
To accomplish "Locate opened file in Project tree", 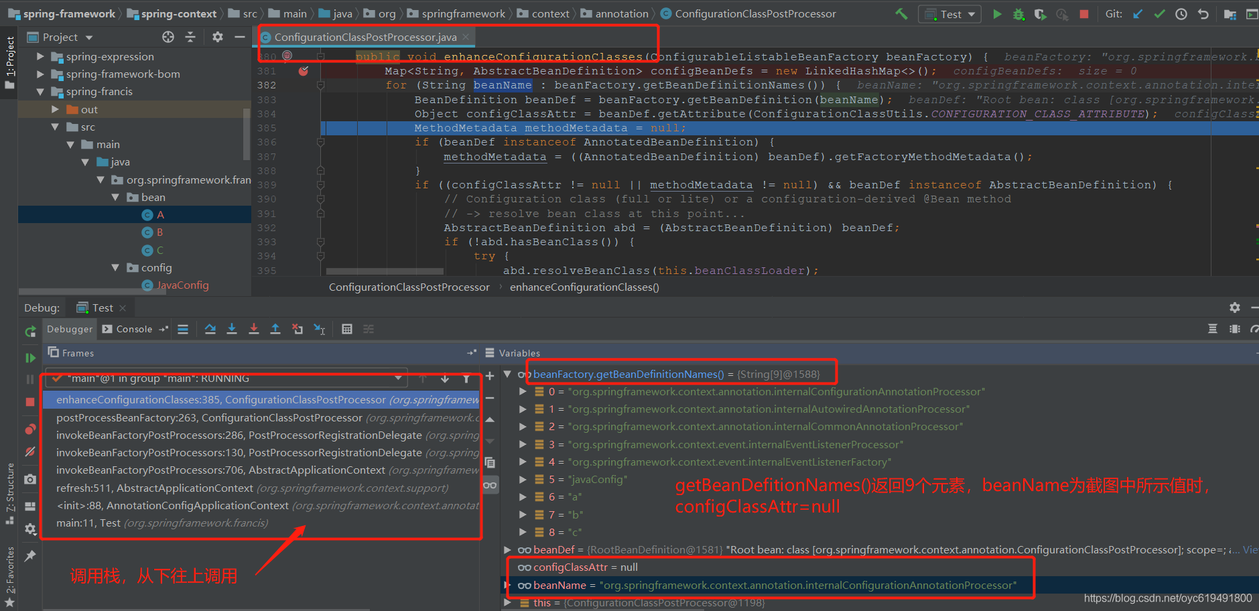I will [x=168, y=37].
